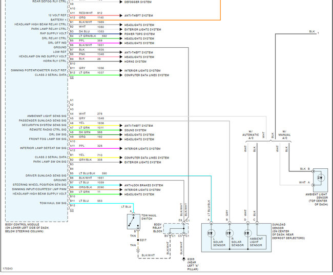Click the 'BODY RELAY BLOCK' label
The height and width of the screenshot is (275, 333).
pos(158,228)
